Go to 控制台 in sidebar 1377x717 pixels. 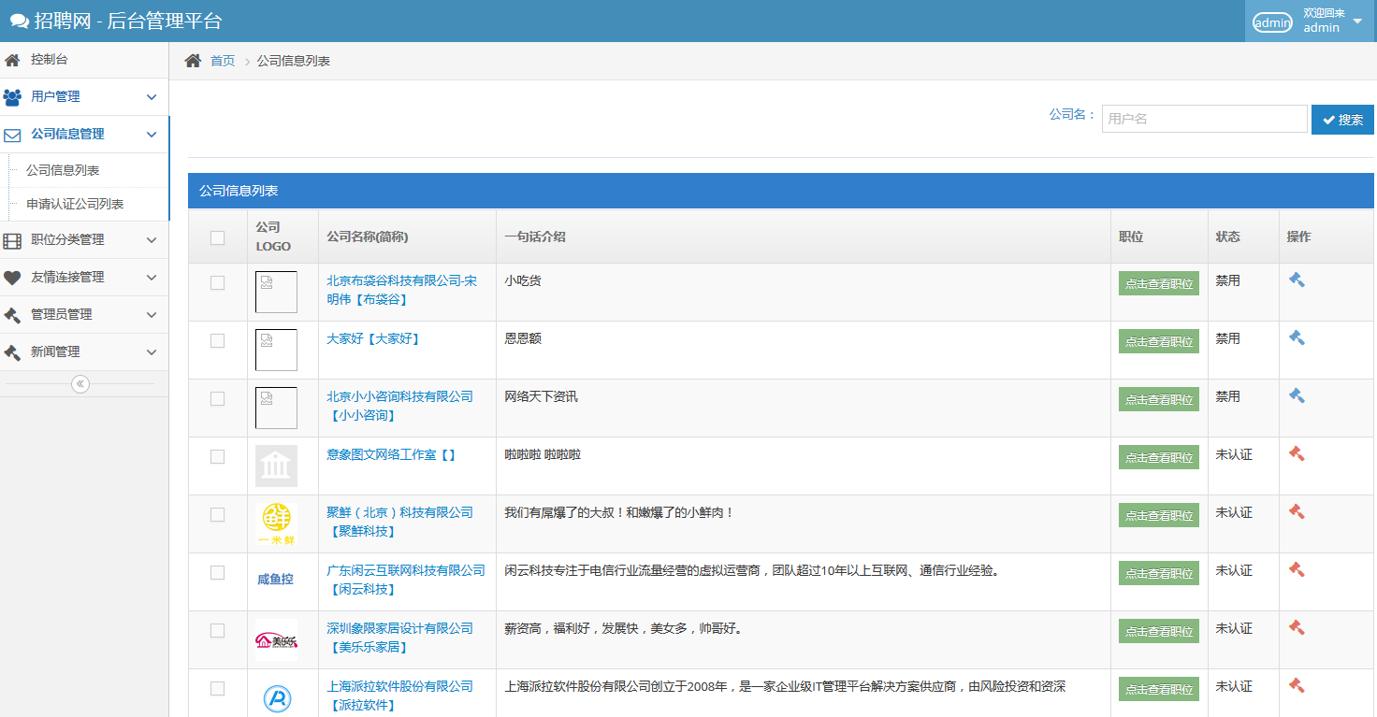(x=49, y=59)
